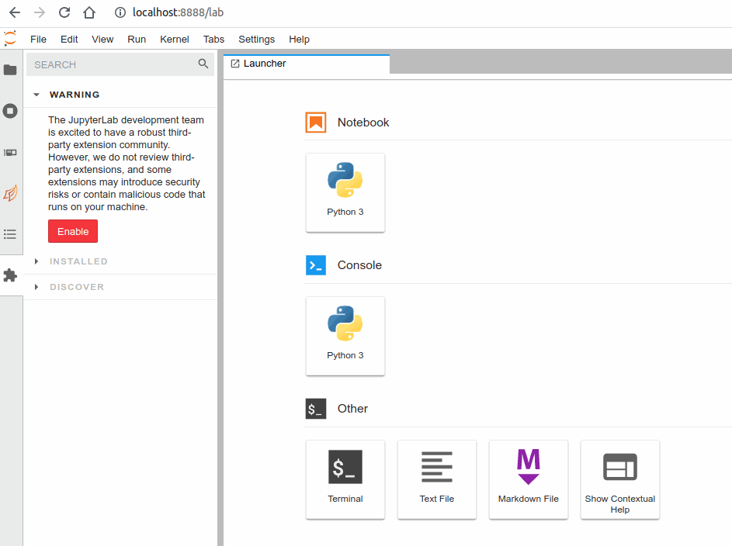Click the localhost:8888/lab address bar

179,12
